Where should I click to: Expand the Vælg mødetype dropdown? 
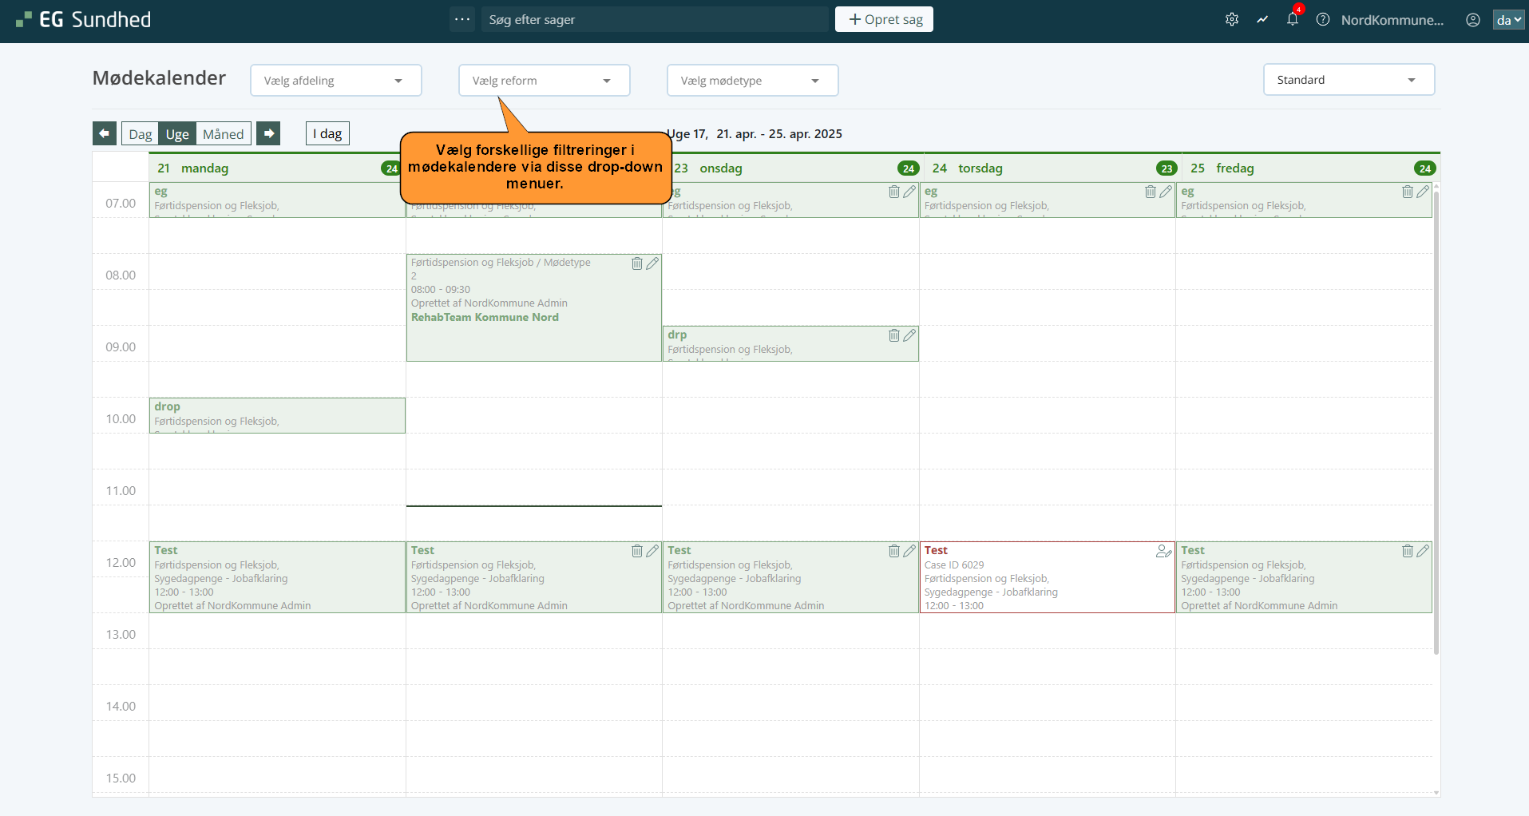coord(752,81)
